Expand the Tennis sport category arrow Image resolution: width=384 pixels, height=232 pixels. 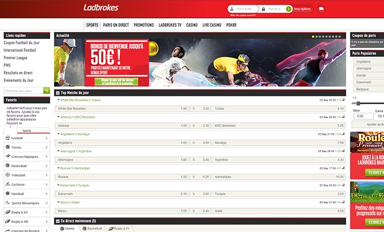47,147
